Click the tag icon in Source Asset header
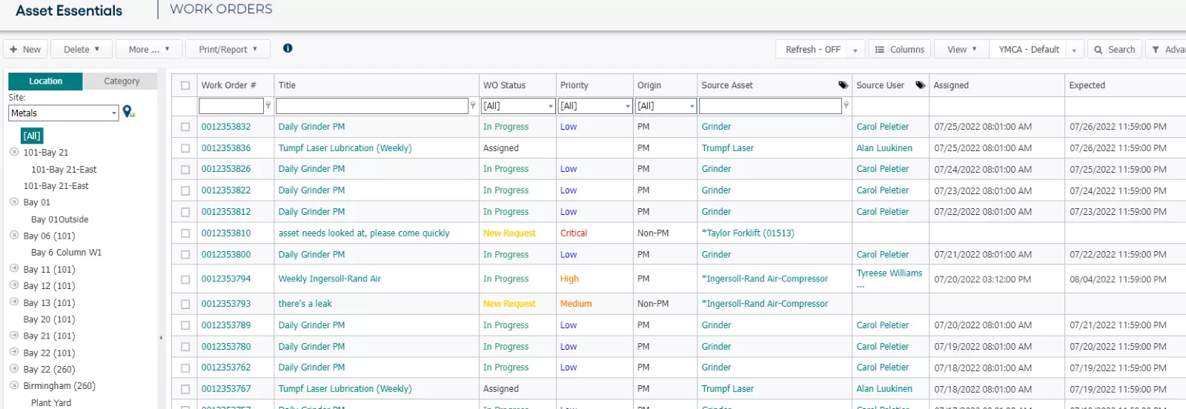 point(843,85)
